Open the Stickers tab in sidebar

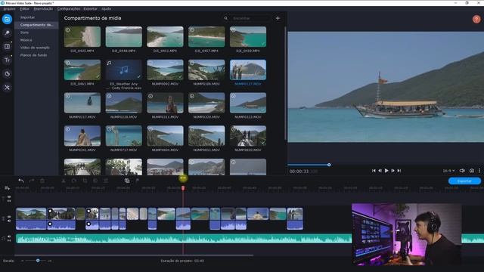coord(7,74)
